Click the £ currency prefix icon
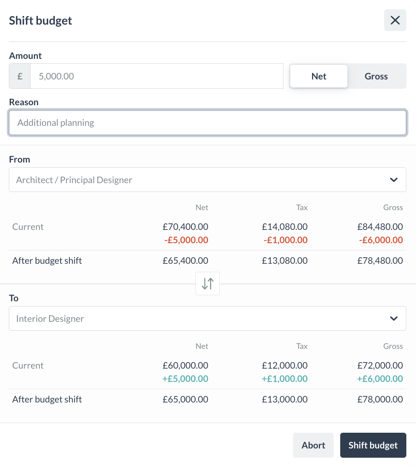Viewport: 416px width, 467px height. pyautogui.click(x=20, y=76)
